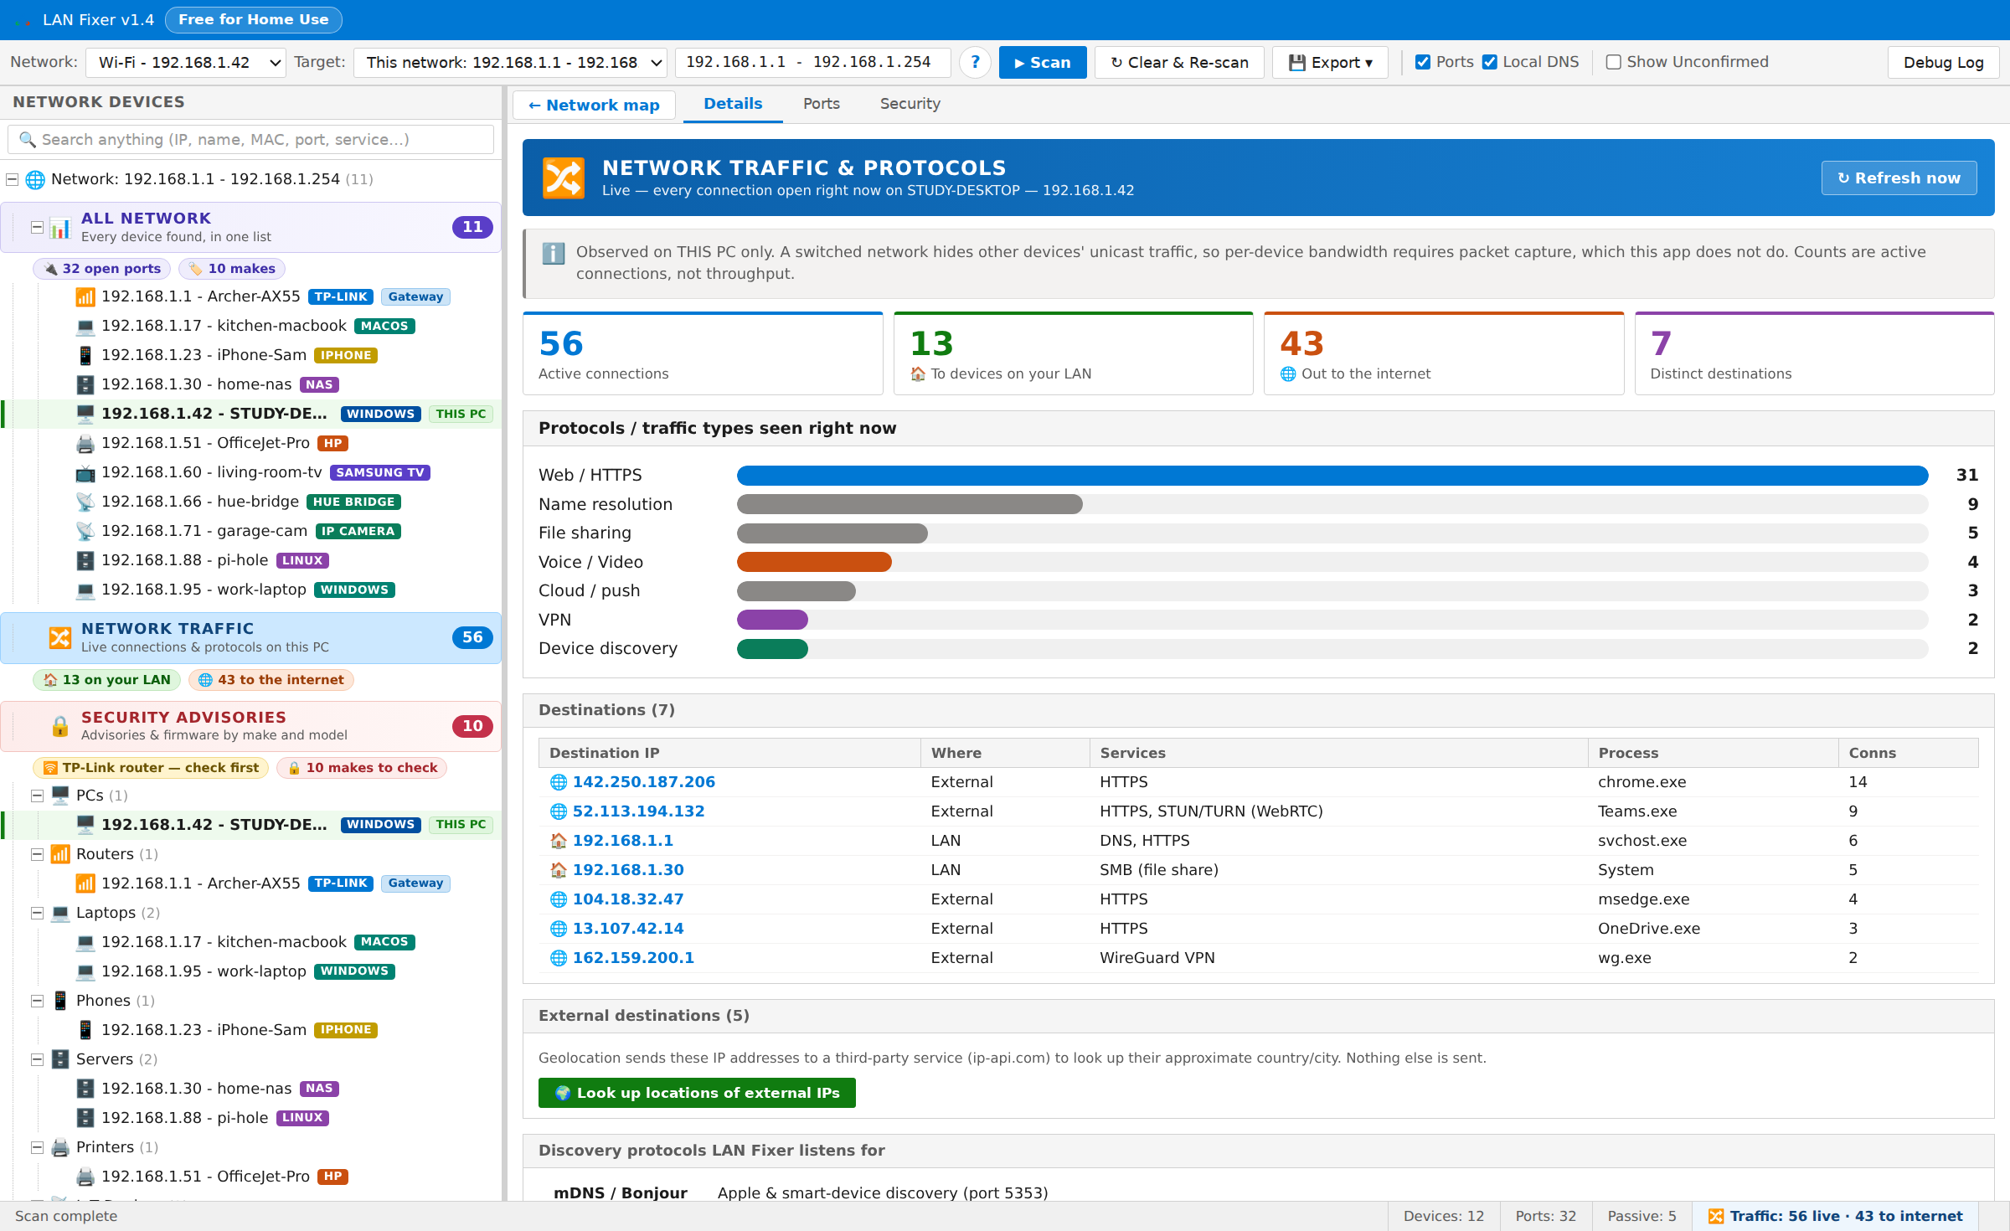The height and width of the screenshot is (1231, 2010).
Task: Click the VPN purple protocol bar
Action: 772,620
